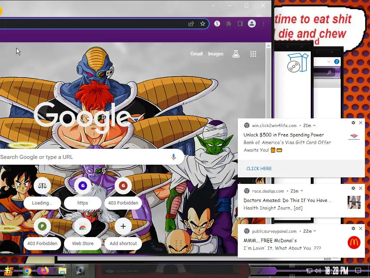Open Chrome from the taskbar
The image size is (370, 278).
pos(27,271)
